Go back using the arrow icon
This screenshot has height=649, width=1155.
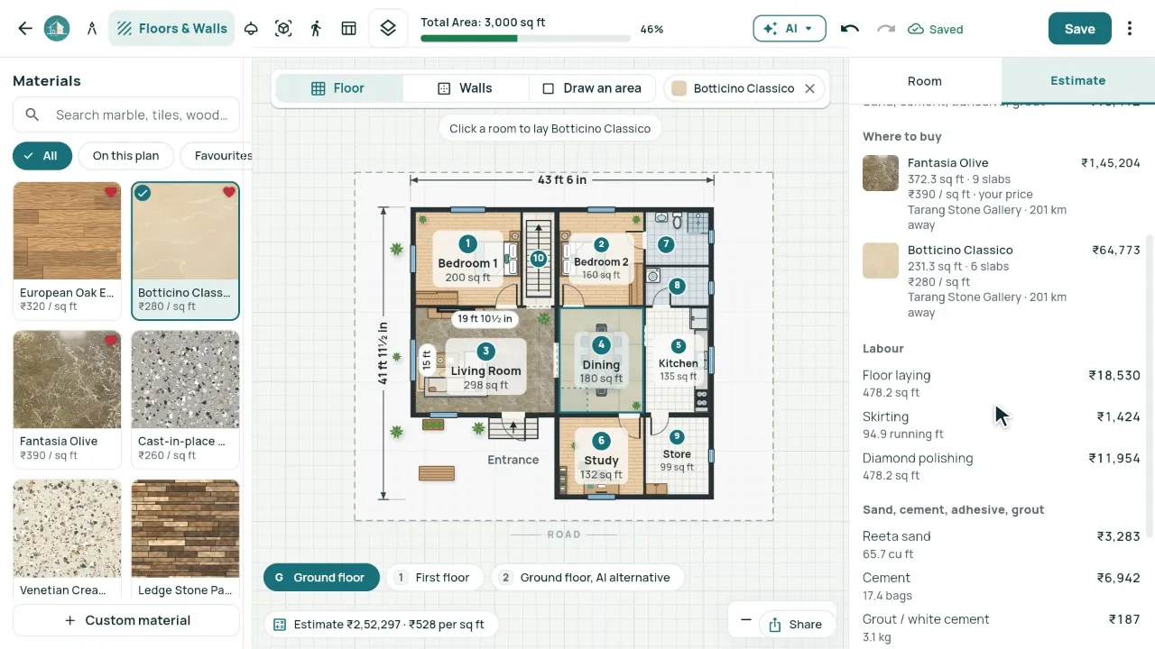pyautogui.click(x=25, y=29)
